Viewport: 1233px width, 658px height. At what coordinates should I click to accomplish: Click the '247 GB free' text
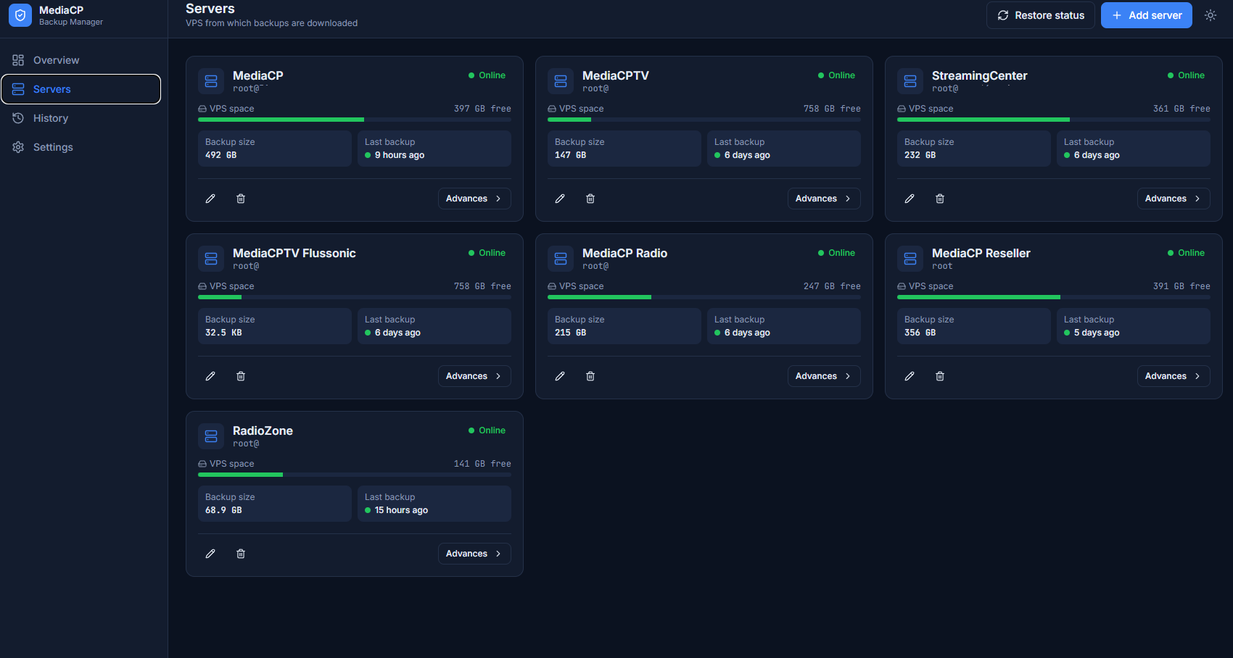click(x=832, y=286)
